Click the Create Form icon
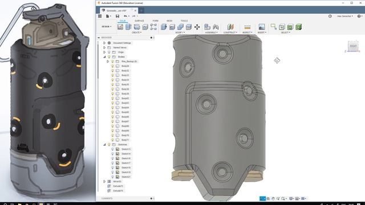Image resolution: width=365 pixels, height=205 pixels. pos(153,27)
